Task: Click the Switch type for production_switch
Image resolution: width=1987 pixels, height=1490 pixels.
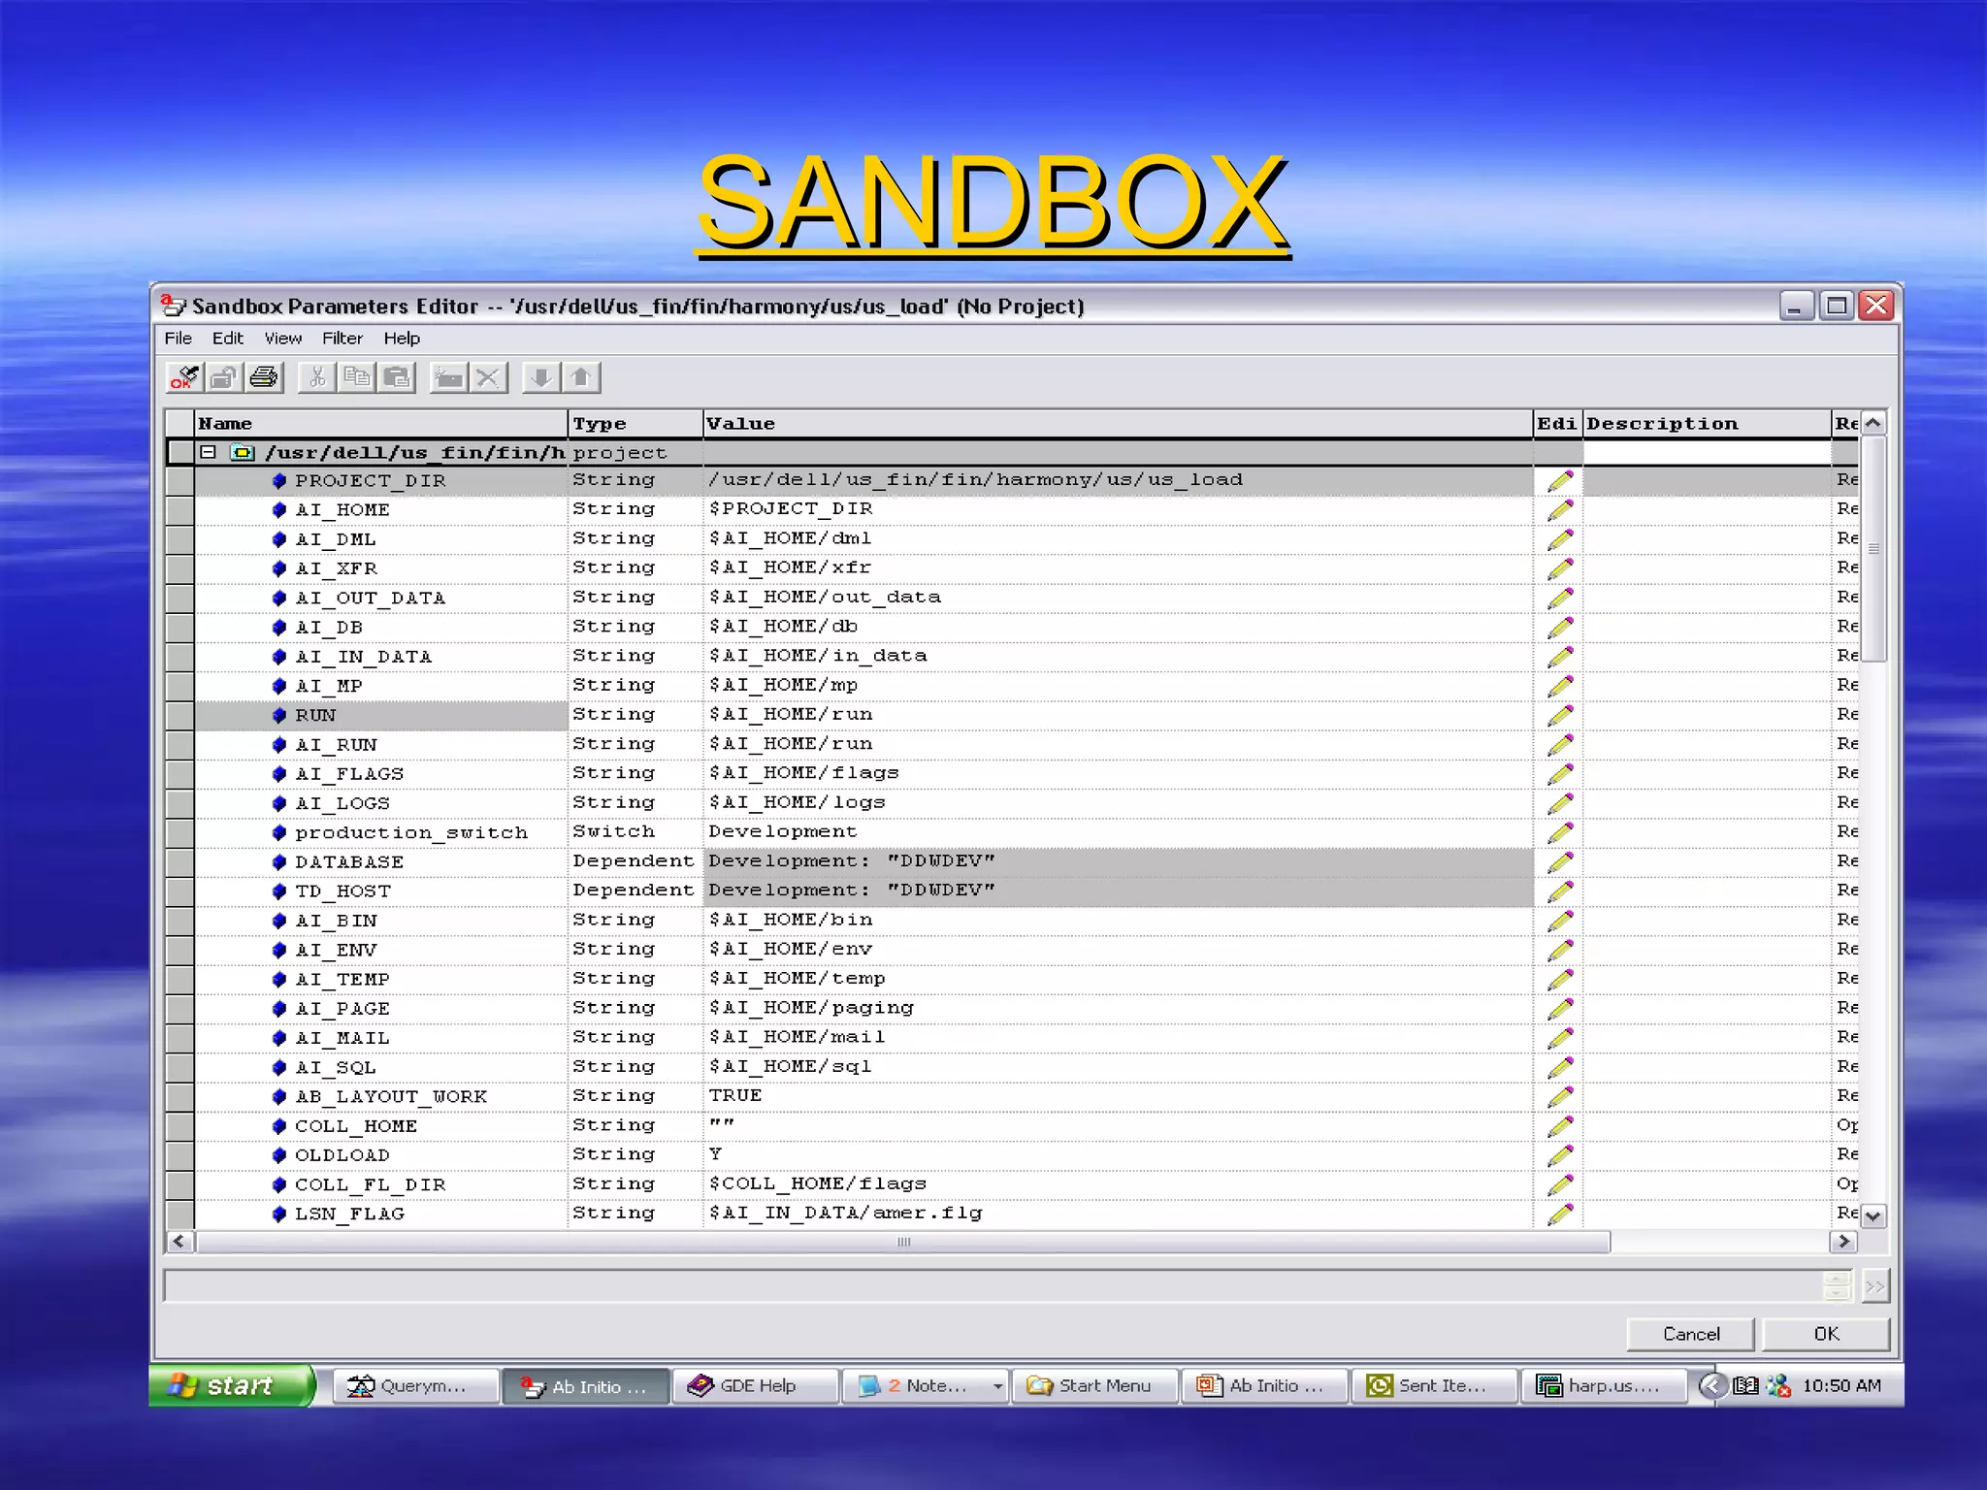Action: [613, 831]
